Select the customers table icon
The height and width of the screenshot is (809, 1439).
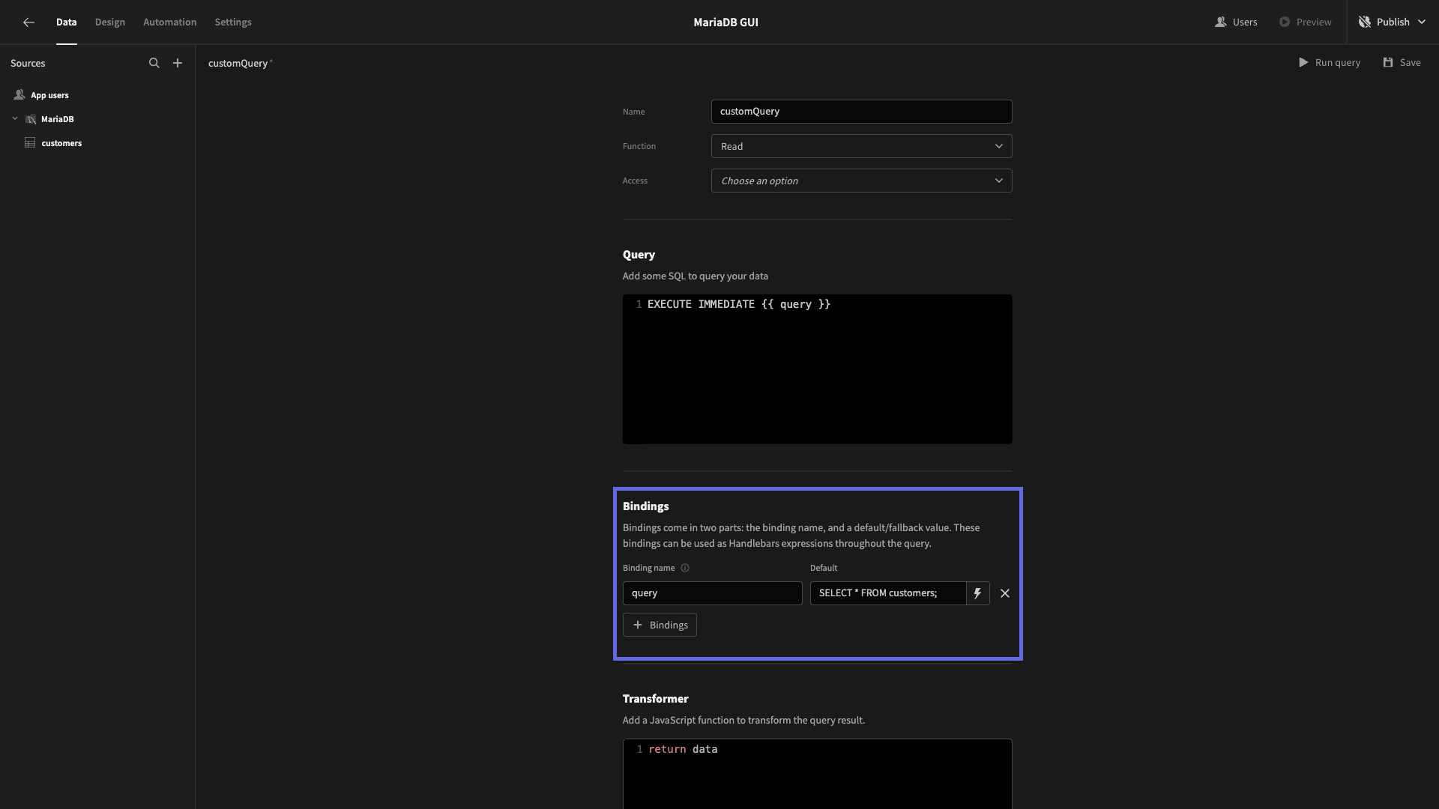(30, 143)
